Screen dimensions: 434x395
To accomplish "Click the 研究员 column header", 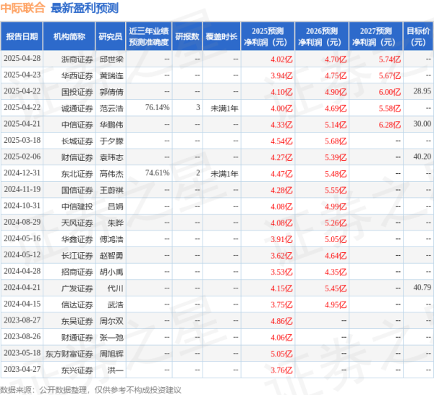I will pyautogui.click(x=110, y=36).
